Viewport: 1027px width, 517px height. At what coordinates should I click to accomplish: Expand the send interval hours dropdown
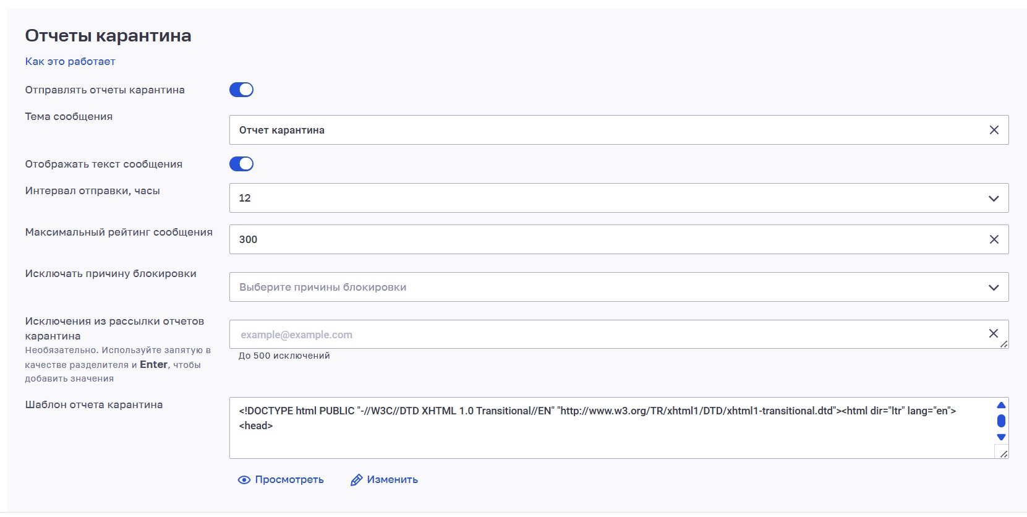[x=619, y=198]
